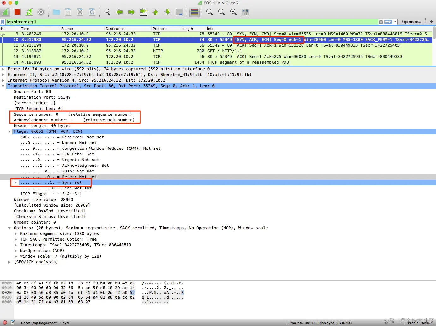Restart the current capture

(x=29, y=12)
